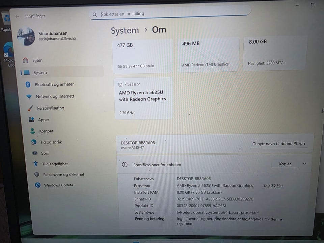Click the System monitor icon in sidebar

27,73
